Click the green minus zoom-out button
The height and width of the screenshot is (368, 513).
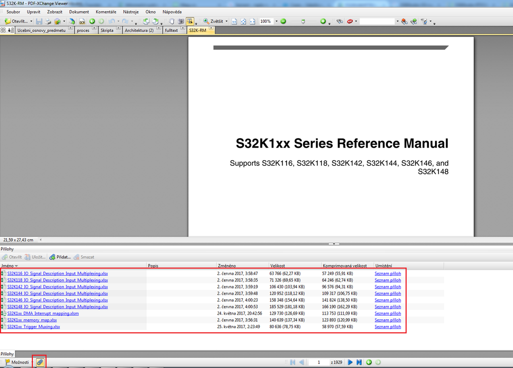coord(283,21)
